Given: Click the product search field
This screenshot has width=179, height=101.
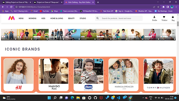Looking at the screenshot, I should 119,18.
